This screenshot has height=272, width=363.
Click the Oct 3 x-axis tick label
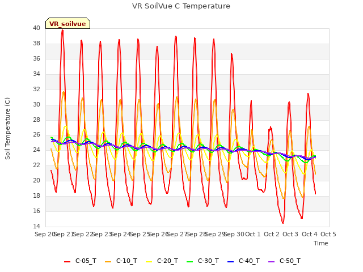coord(290,234)
